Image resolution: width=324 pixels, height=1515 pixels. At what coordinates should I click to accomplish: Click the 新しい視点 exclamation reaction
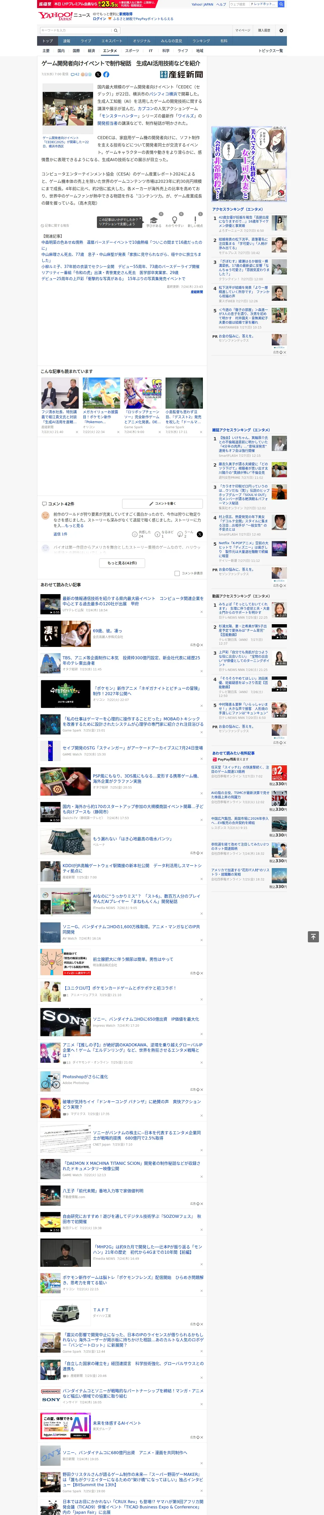point(195,220)
